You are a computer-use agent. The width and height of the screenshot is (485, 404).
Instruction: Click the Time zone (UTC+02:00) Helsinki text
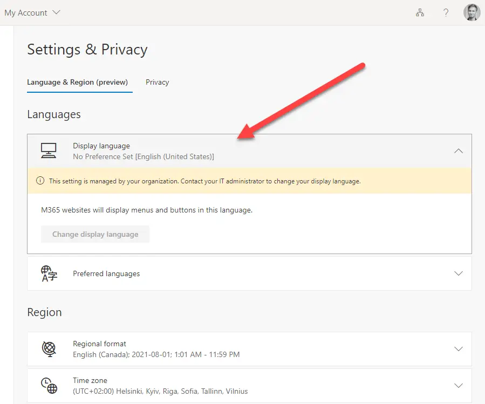[160, 391]
